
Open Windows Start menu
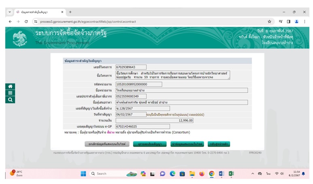[83, 173]
